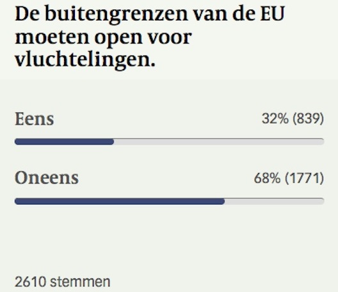Click the filled part of Eens bar
338x292 pixels.
(64, 142)
